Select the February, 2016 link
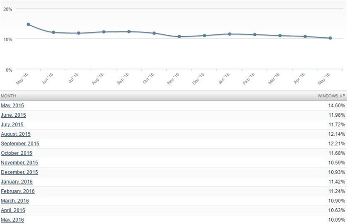The height and width of the screenshot is (224, 347). click(18, 191)
